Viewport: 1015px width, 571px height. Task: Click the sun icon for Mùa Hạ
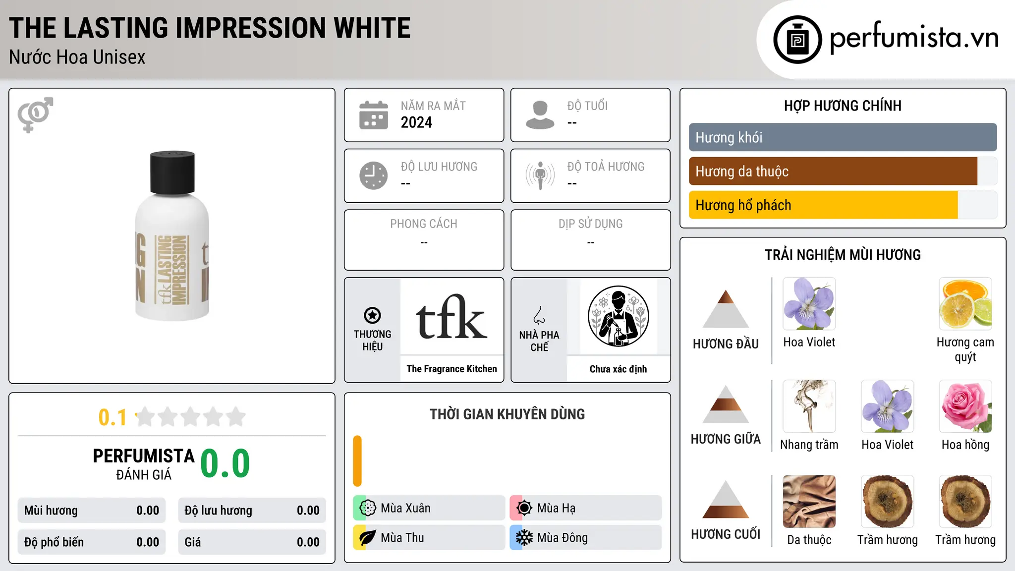click(524, 508)
